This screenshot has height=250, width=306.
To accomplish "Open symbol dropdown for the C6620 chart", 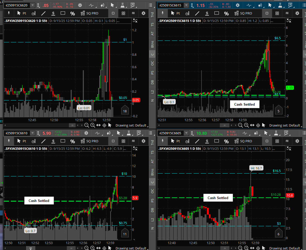I will (x=33, y=5).
